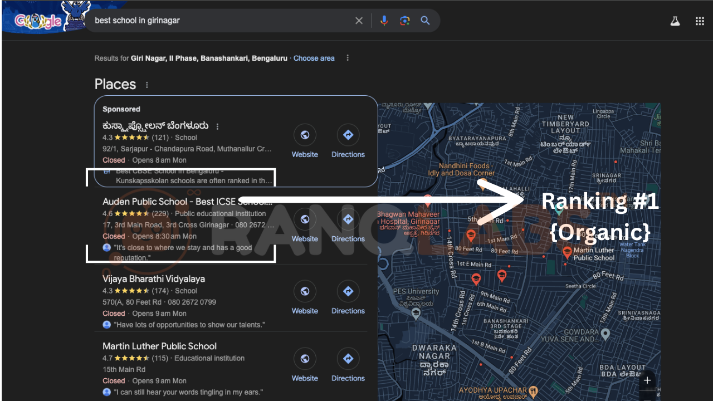The height and width of the screenshot is (401, 713).
Task: Clear the search box text
Action: [359, 21]
